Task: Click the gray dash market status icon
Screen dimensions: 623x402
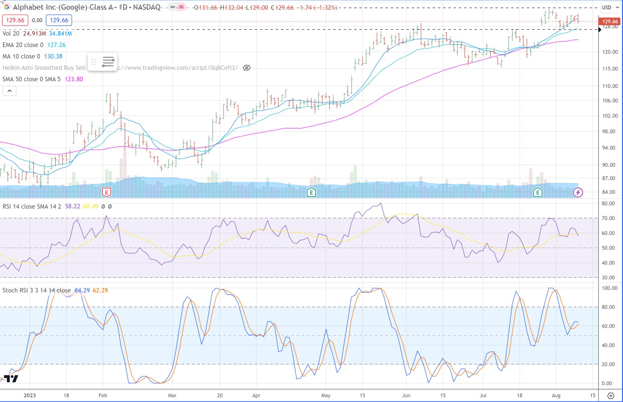Action: pos(173,7)
